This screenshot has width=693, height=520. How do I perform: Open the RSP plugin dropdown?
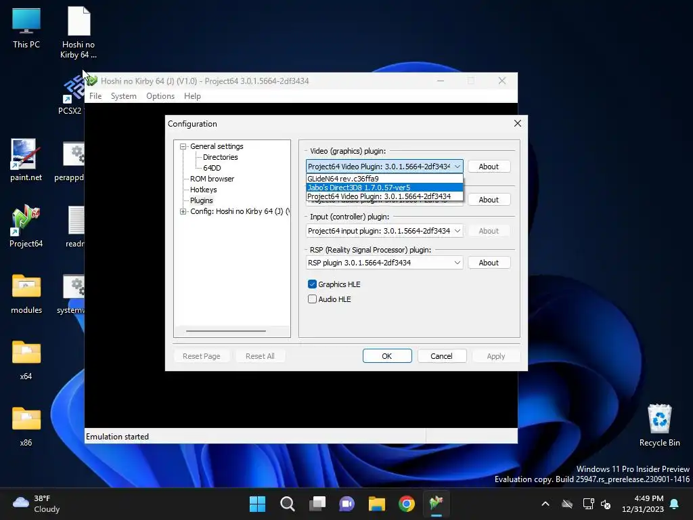[x=384, y=263]
